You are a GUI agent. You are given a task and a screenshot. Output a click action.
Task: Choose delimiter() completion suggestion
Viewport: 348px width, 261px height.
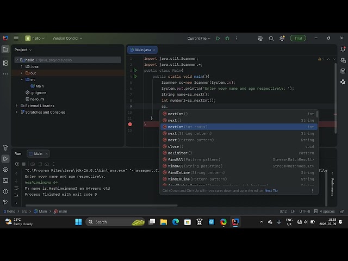(239, 153)
